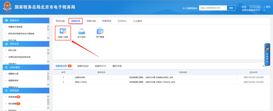The width and height of the screenshot is (273, 111).
Task: Click scroll-up arrow in 政策速递 panel
Action: coord(48,97)
